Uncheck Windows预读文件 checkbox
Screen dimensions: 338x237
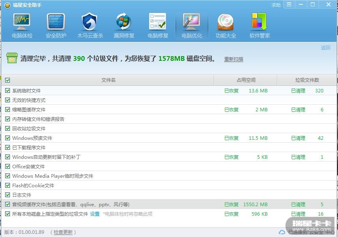[8, 138]
